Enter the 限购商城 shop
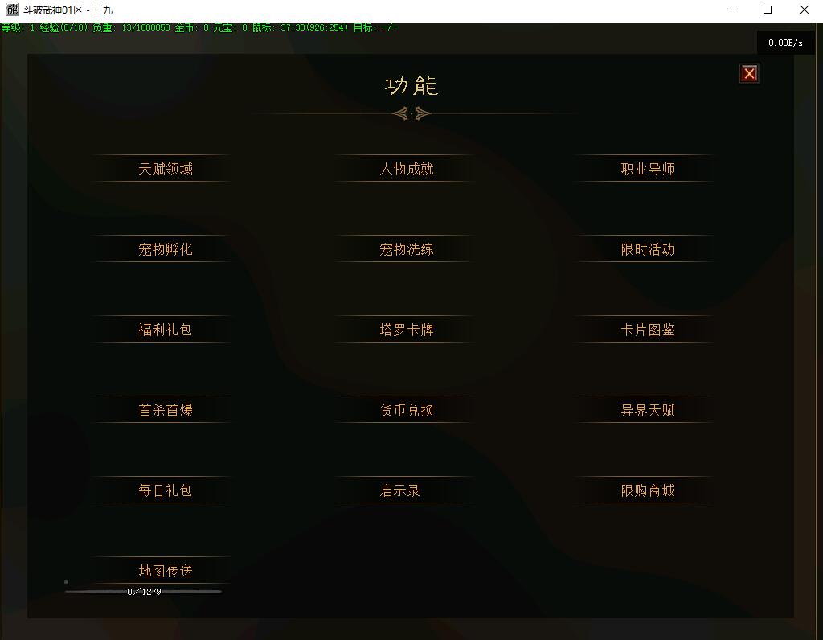 (647, 490)
